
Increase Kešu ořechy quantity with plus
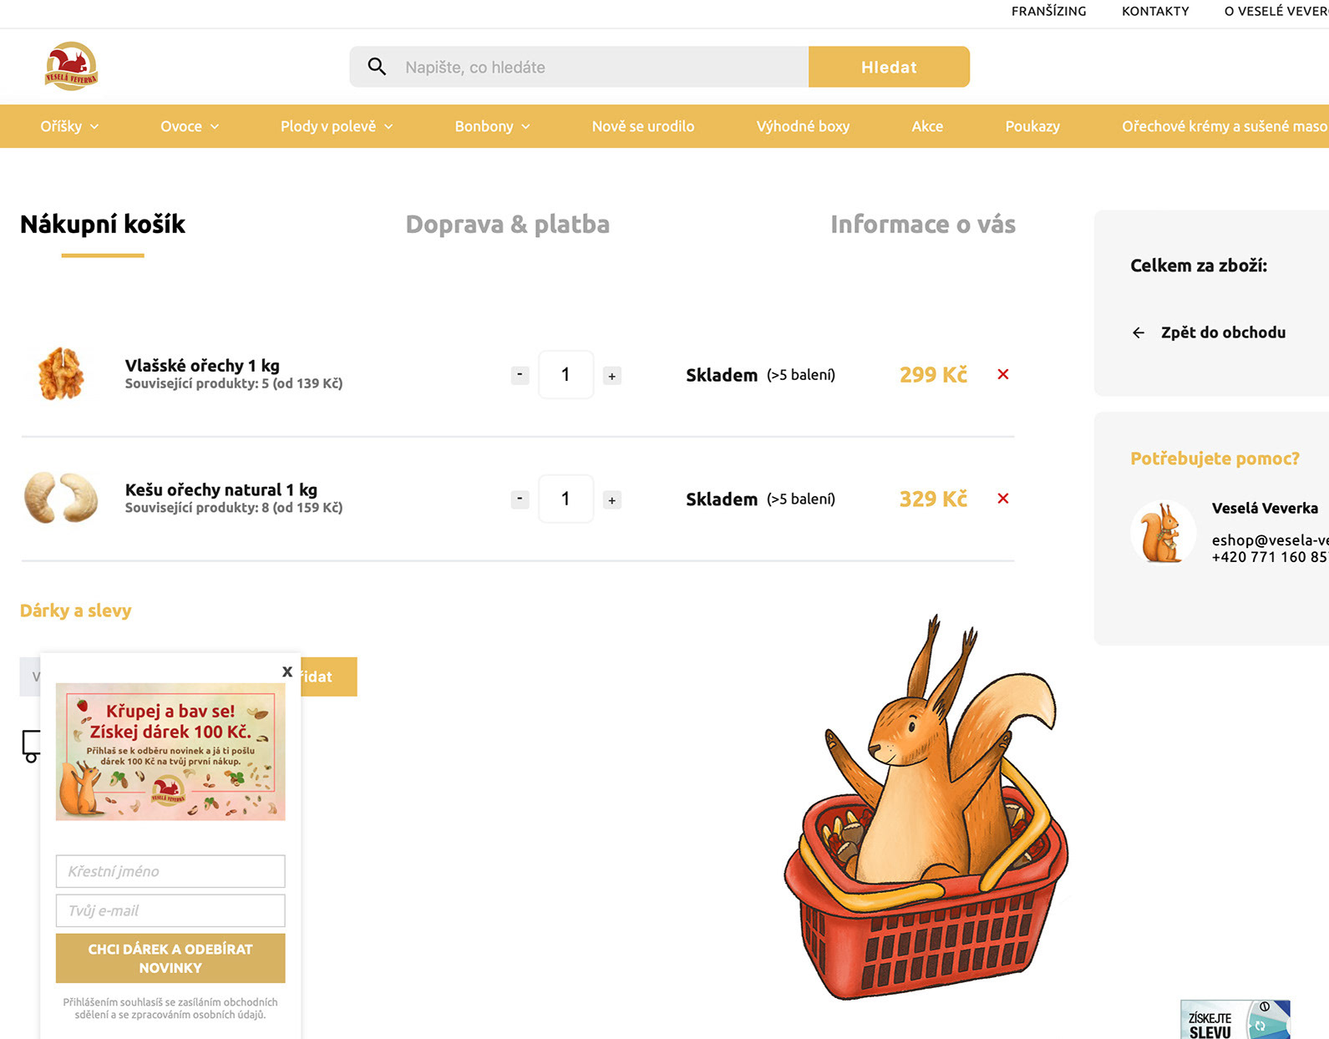[612, 500]
